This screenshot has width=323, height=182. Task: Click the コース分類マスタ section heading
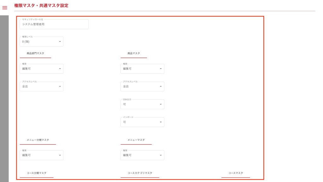37,173
